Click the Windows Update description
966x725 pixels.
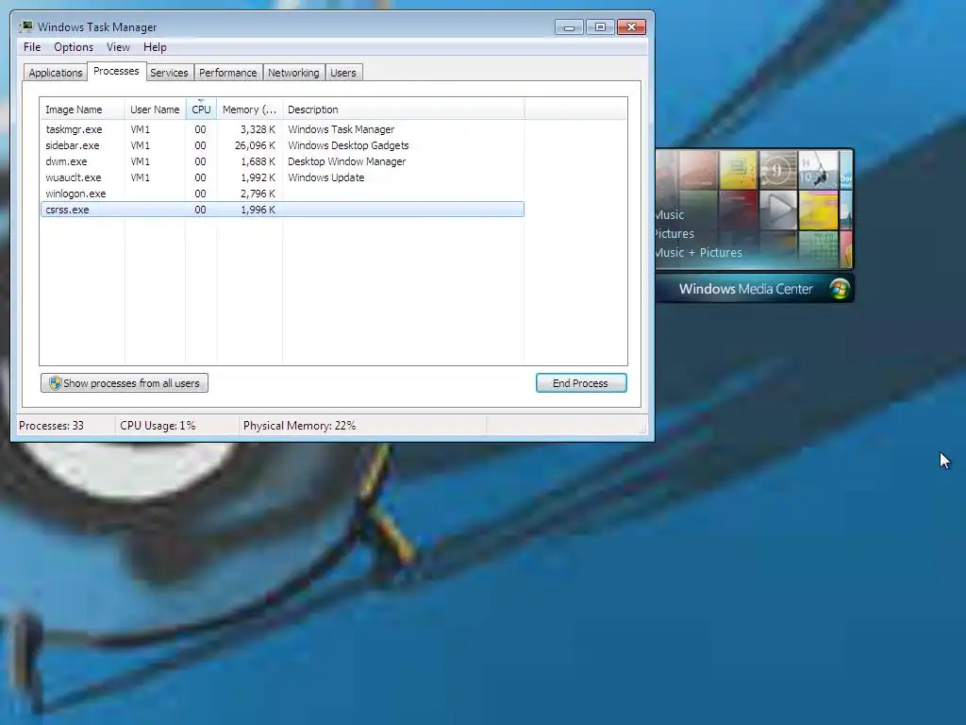pos(325,177)
